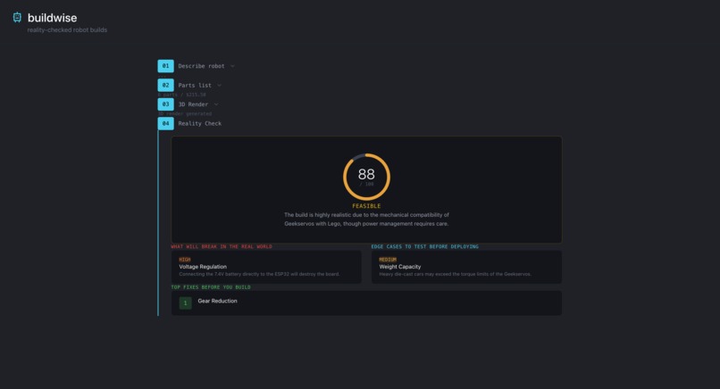Viewport: 720px width, 389px height.
Task: Click the 'reality-checked robot builds' tagline
Action: coord(67,29)
